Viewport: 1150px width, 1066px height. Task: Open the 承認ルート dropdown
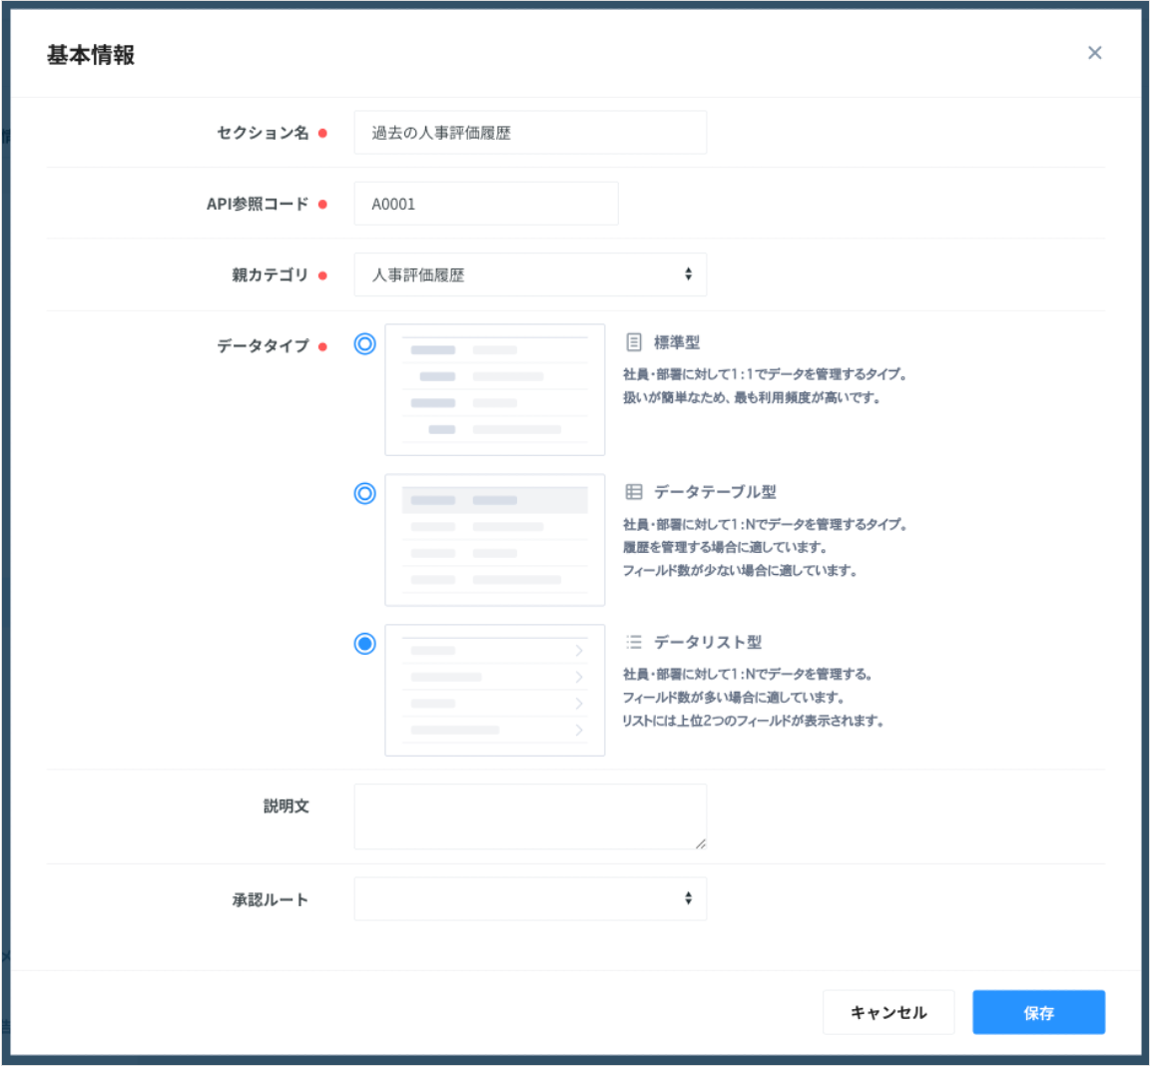(x=530, y=898)
